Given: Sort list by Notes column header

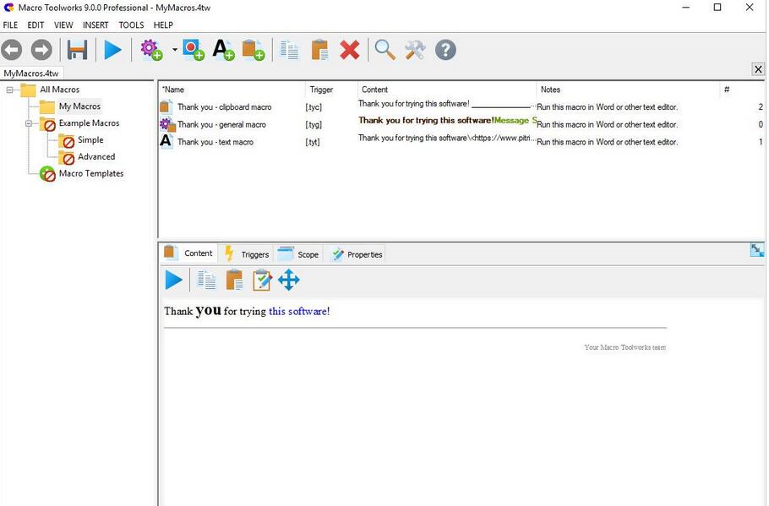Looking at the screenshot, I should [x=628, y=90].
